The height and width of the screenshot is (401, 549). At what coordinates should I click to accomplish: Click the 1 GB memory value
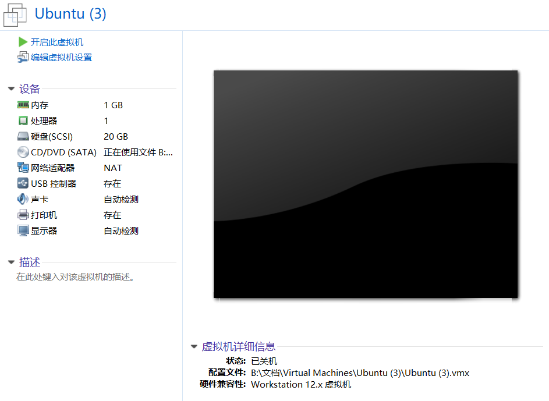coord(113,105)
